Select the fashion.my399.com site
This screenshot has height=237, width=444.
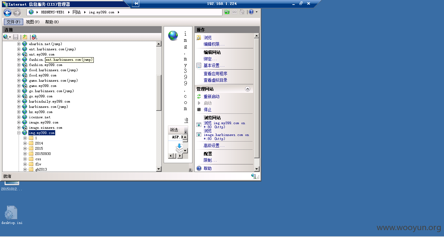[x=45, y=65]
